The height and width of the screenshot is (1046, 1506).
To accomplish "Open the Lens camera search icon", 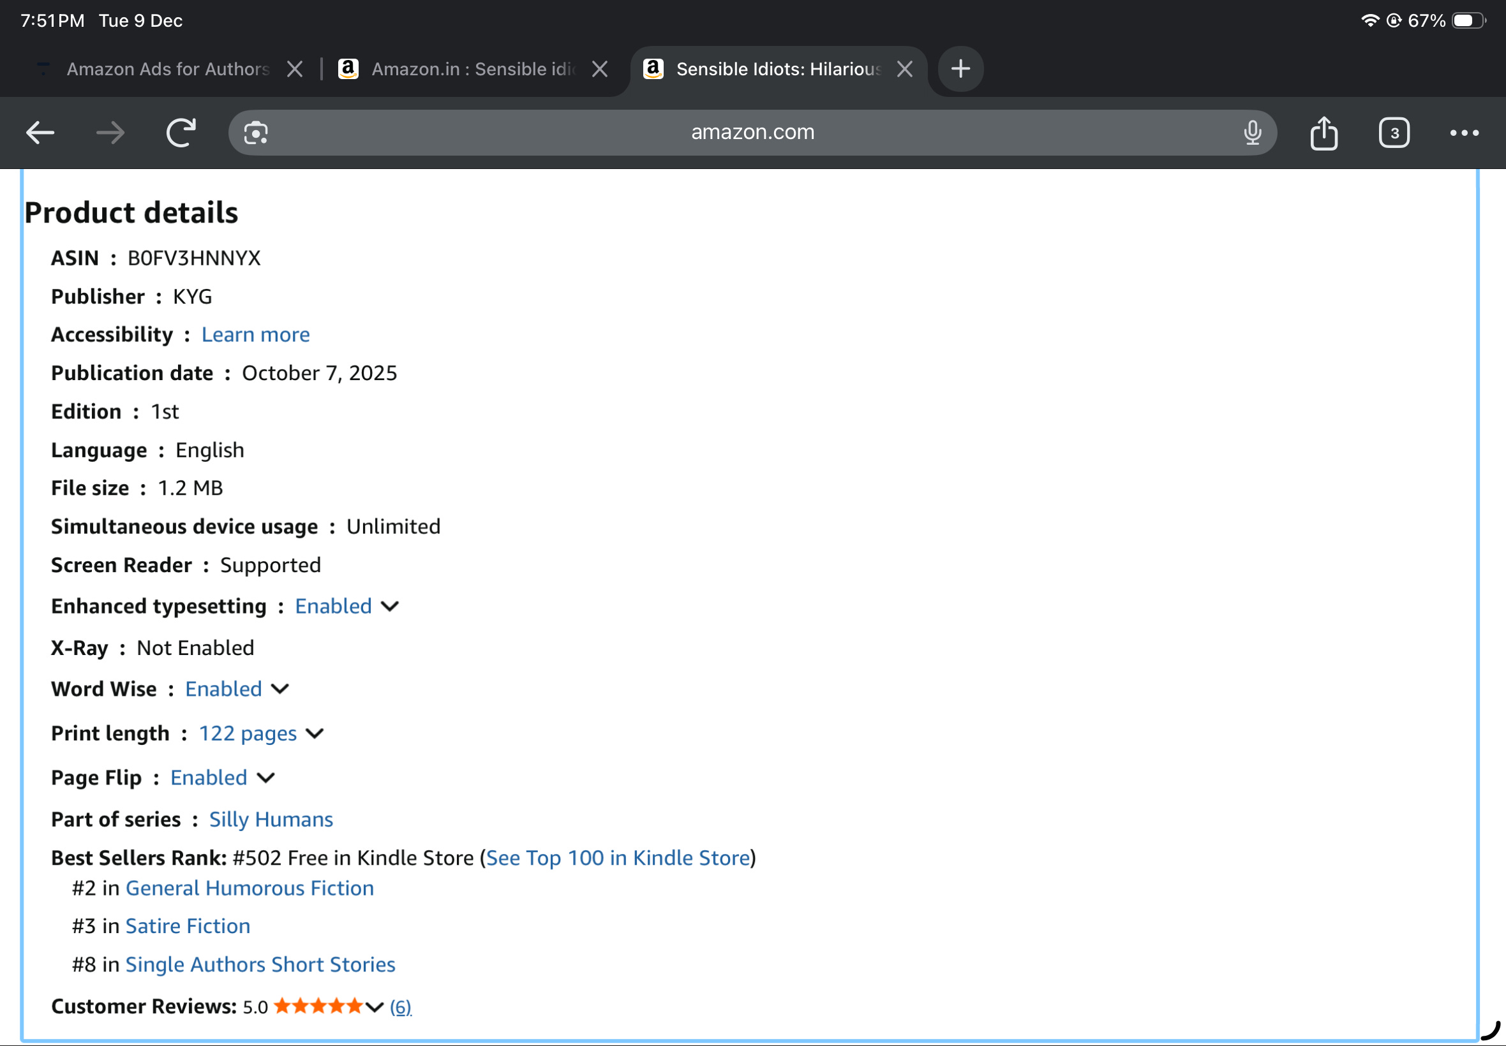I will (x=256, y=133).
